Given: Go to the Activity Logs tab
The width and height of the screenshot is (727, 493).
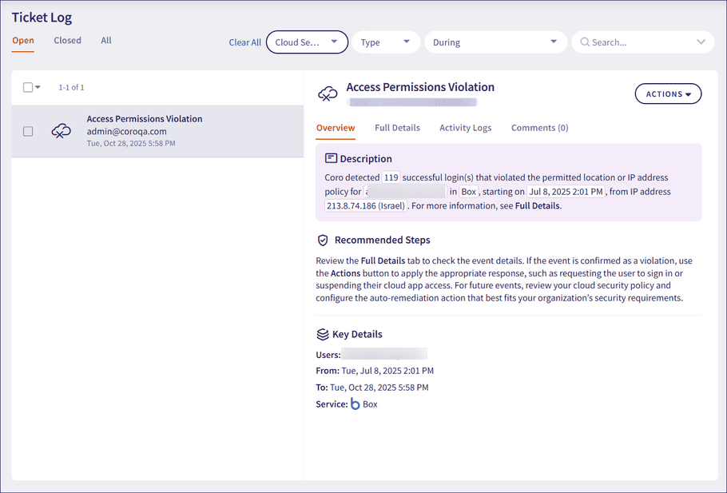Looking at the screenshot, I should point(465,128).
